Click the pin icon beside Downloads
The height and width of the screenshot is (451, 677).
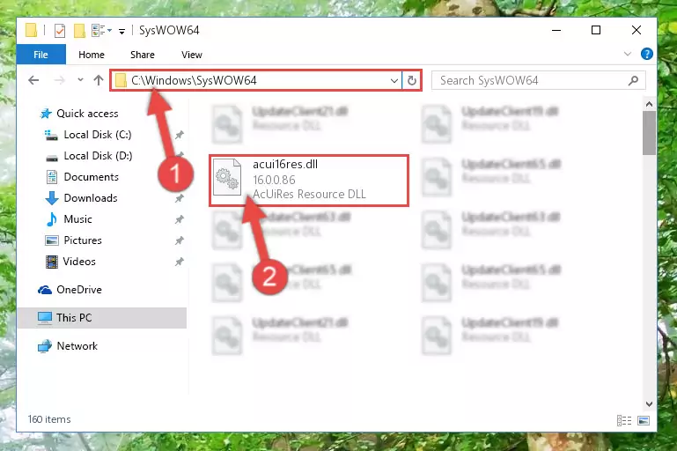(180, 198)
